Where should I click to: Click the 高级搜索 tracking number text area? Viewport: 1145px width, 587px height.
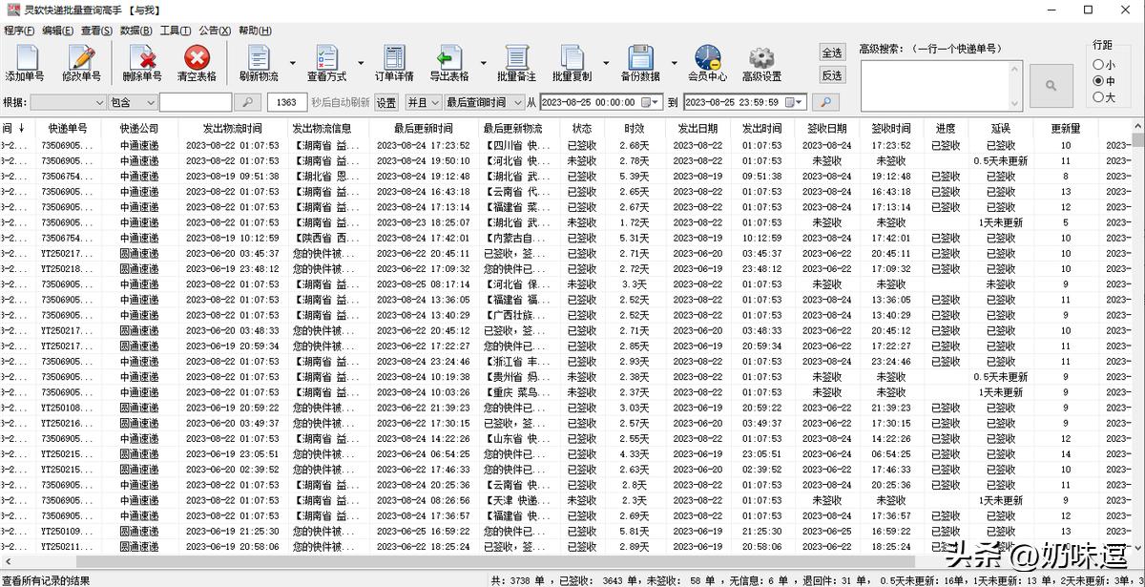(x=942, y=86)
